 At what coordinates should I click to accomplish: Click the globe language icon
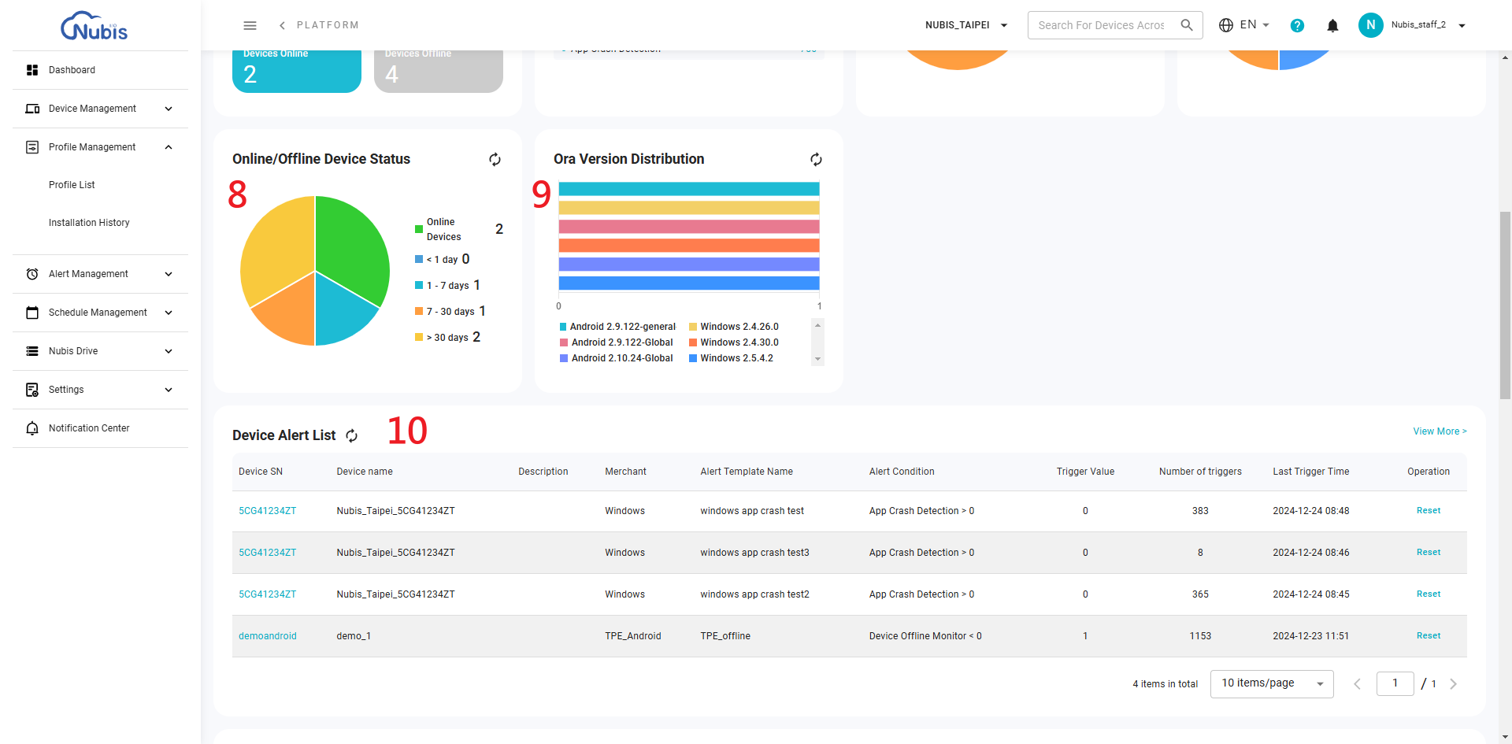(1226, 25)
